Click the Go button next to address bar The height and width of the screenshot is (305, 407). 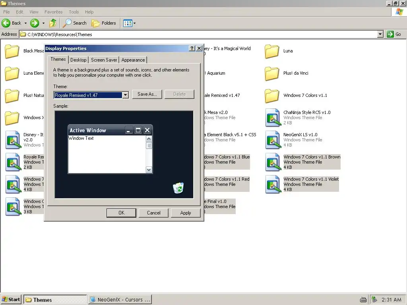(394, 34)
